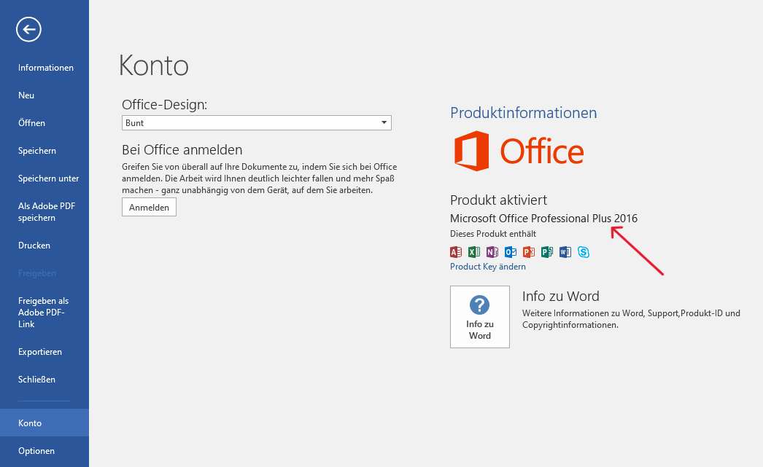Screen dimensions: 763x467
Task: Select Als Adobe PDF speichern
Action: [47, 212]
